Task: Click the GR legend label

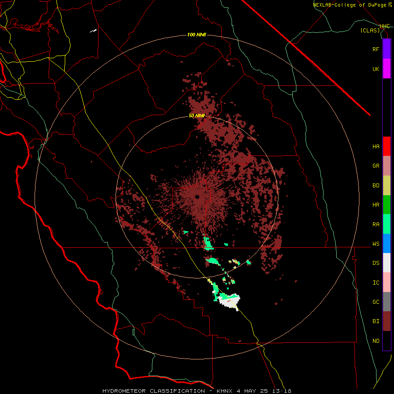Action: pos(376,166)
